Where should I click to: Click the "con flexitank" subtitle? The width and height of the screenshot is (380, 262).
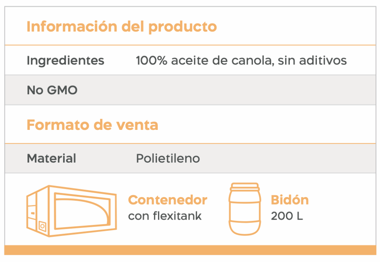click(x=165, y=216)
